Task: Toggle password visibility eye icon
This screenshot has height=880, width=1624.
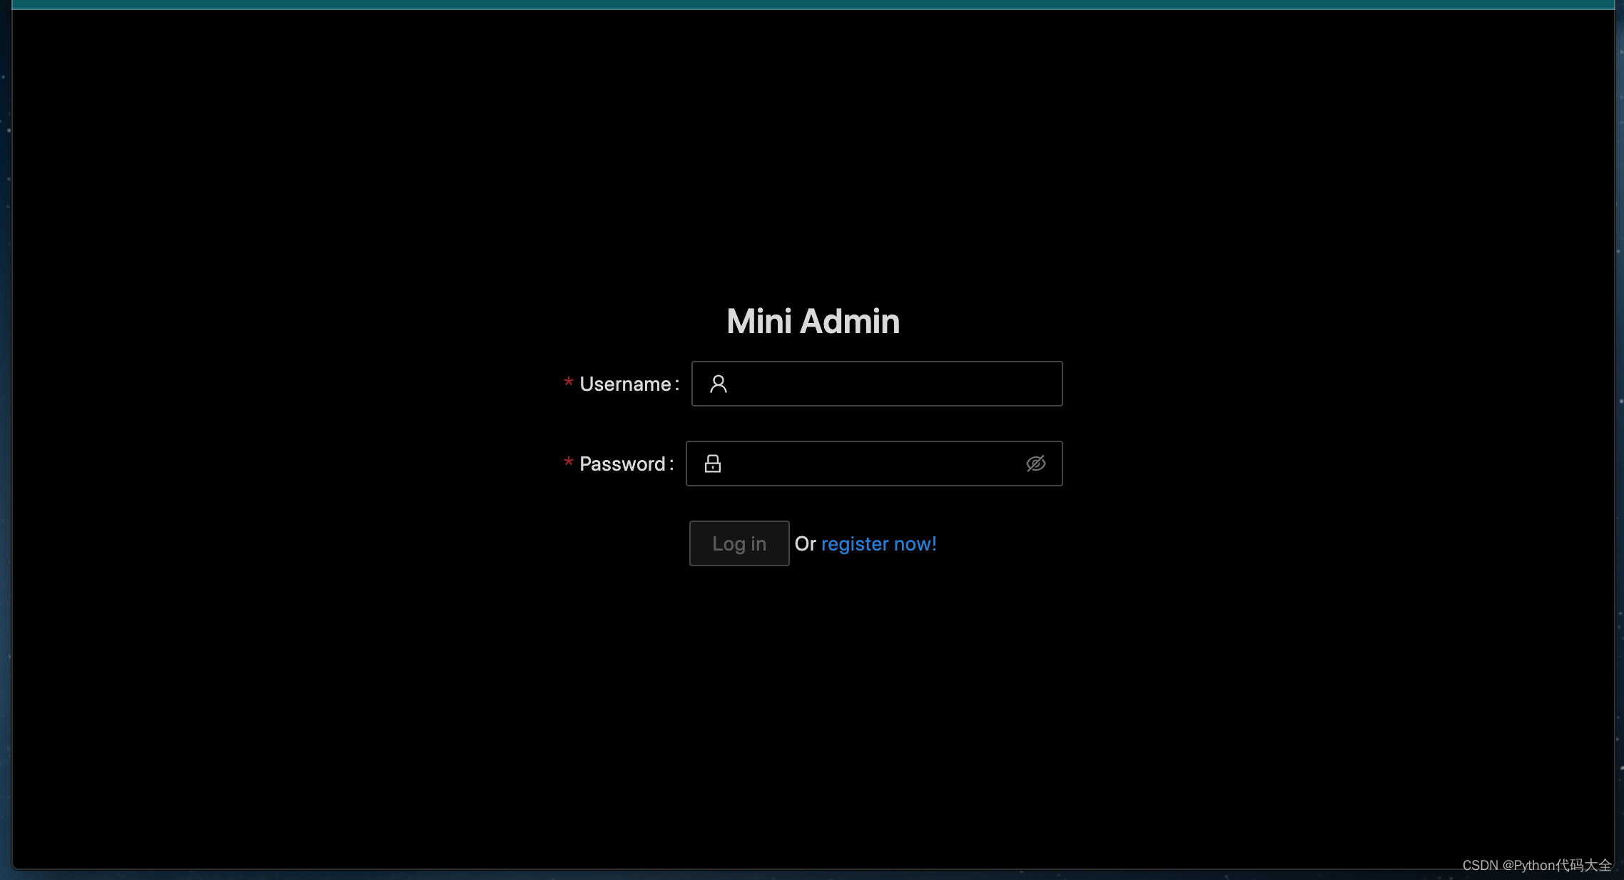Action: (x=1035, y=464)
